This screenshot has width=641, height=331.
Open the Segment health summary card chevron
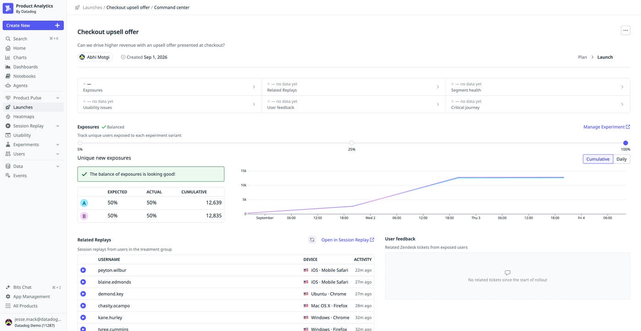(622, 87)
